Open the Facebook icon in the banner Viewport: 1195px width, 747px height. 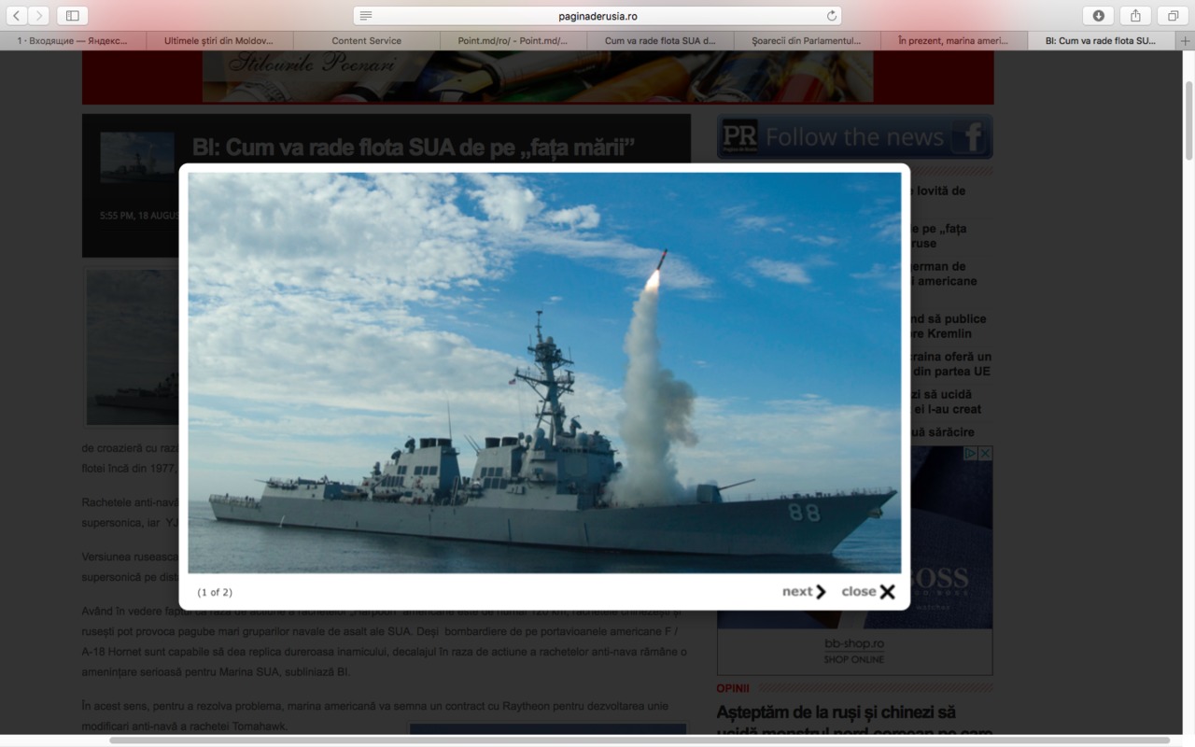tap(971, 137)
